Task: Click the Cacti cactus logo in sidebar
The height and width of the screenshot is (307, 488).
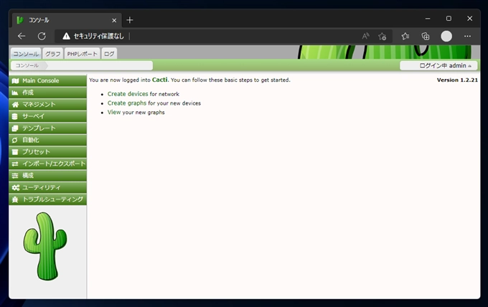Action: (x=45, y=246)
